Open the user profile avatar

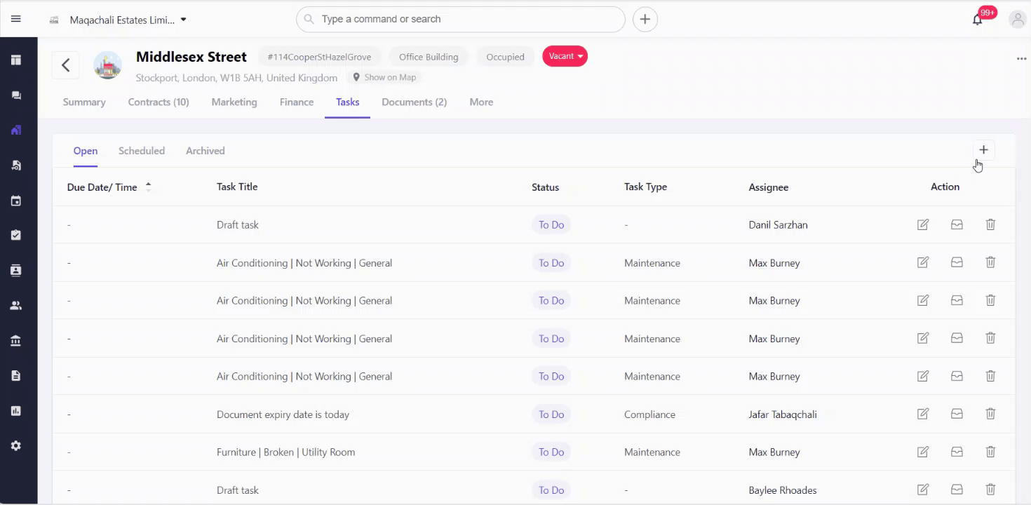tap(1017, 20)
